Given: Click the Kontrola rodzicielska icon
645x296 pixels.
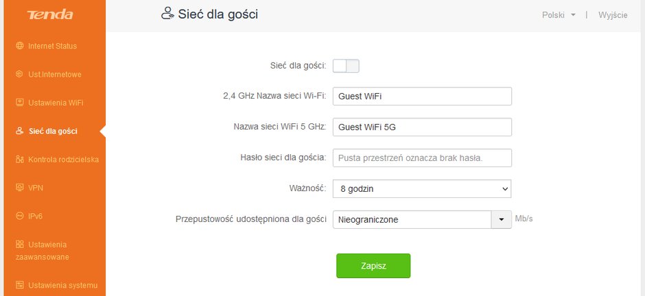Looking at the screenshot, I should (19, 159).
